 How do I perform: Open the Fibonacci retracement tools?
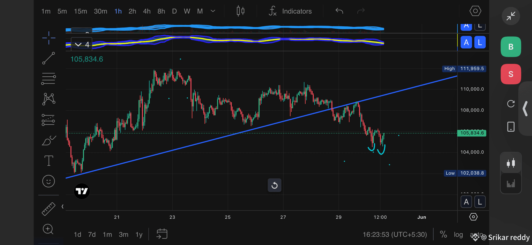(49, 79)
